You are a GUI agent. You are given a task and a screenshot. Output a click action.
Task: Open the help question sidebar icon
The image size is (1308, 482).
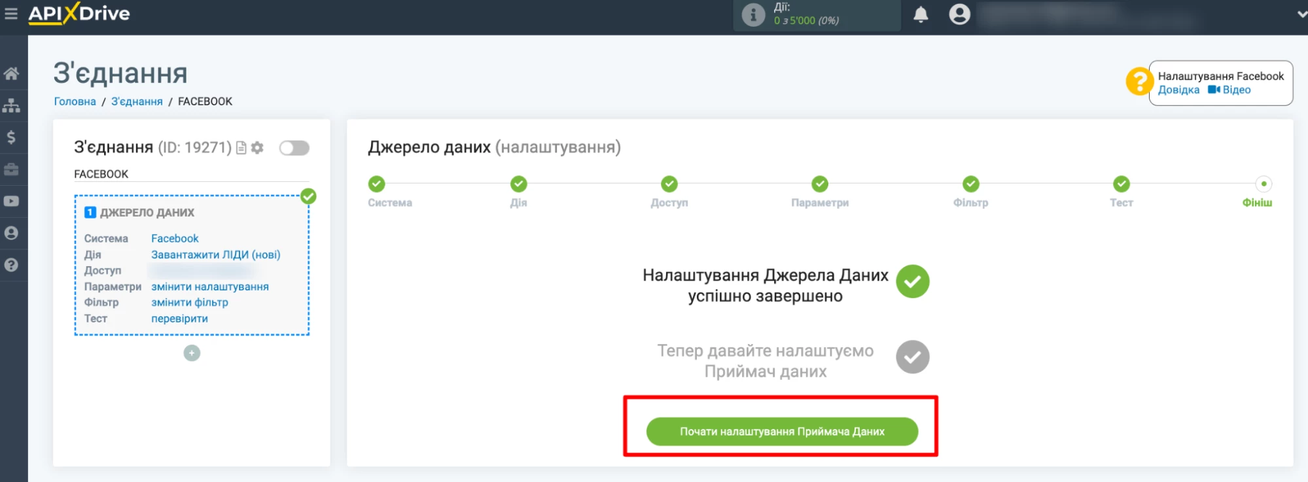pyautogui.click(x=11, y=265)
